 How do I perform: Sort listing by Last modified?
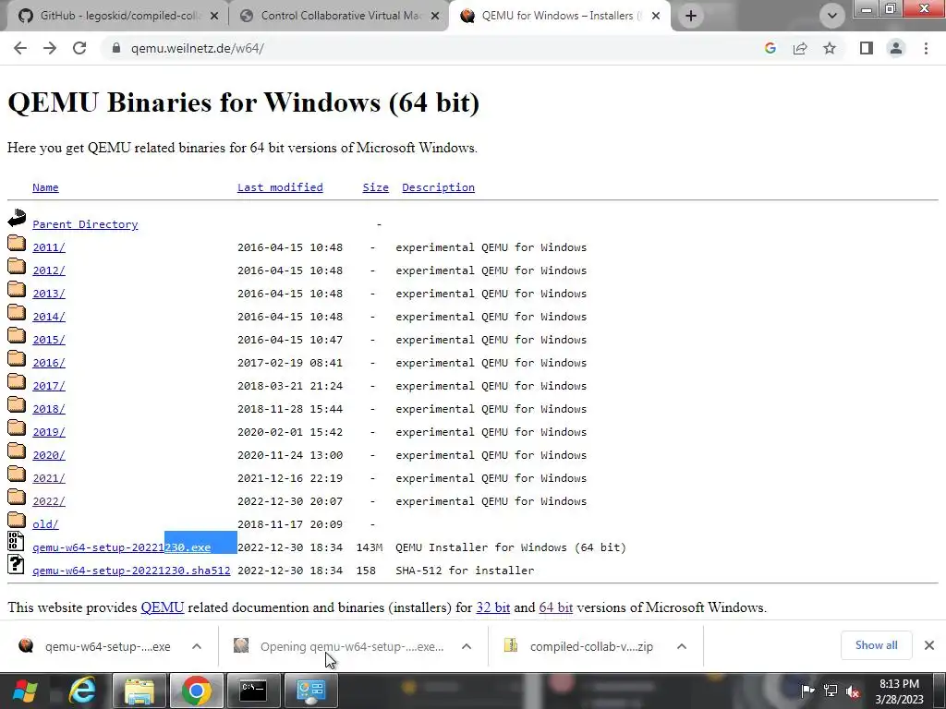tap(280, 187)
